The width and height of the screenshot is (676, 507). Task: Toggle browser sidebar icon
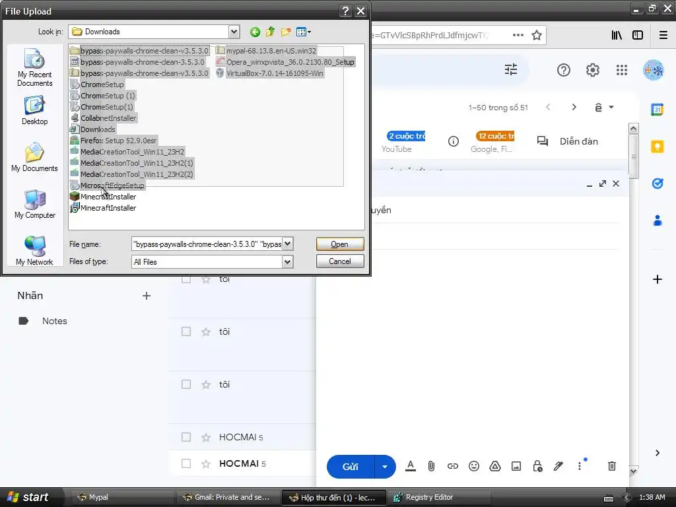point(638,35)
